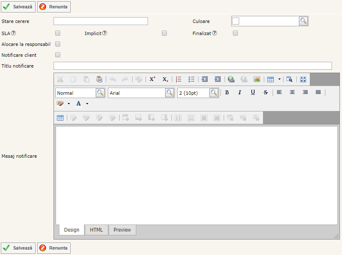
Task: Check the Finalizat checkbox
Action: tap(235, 33)
